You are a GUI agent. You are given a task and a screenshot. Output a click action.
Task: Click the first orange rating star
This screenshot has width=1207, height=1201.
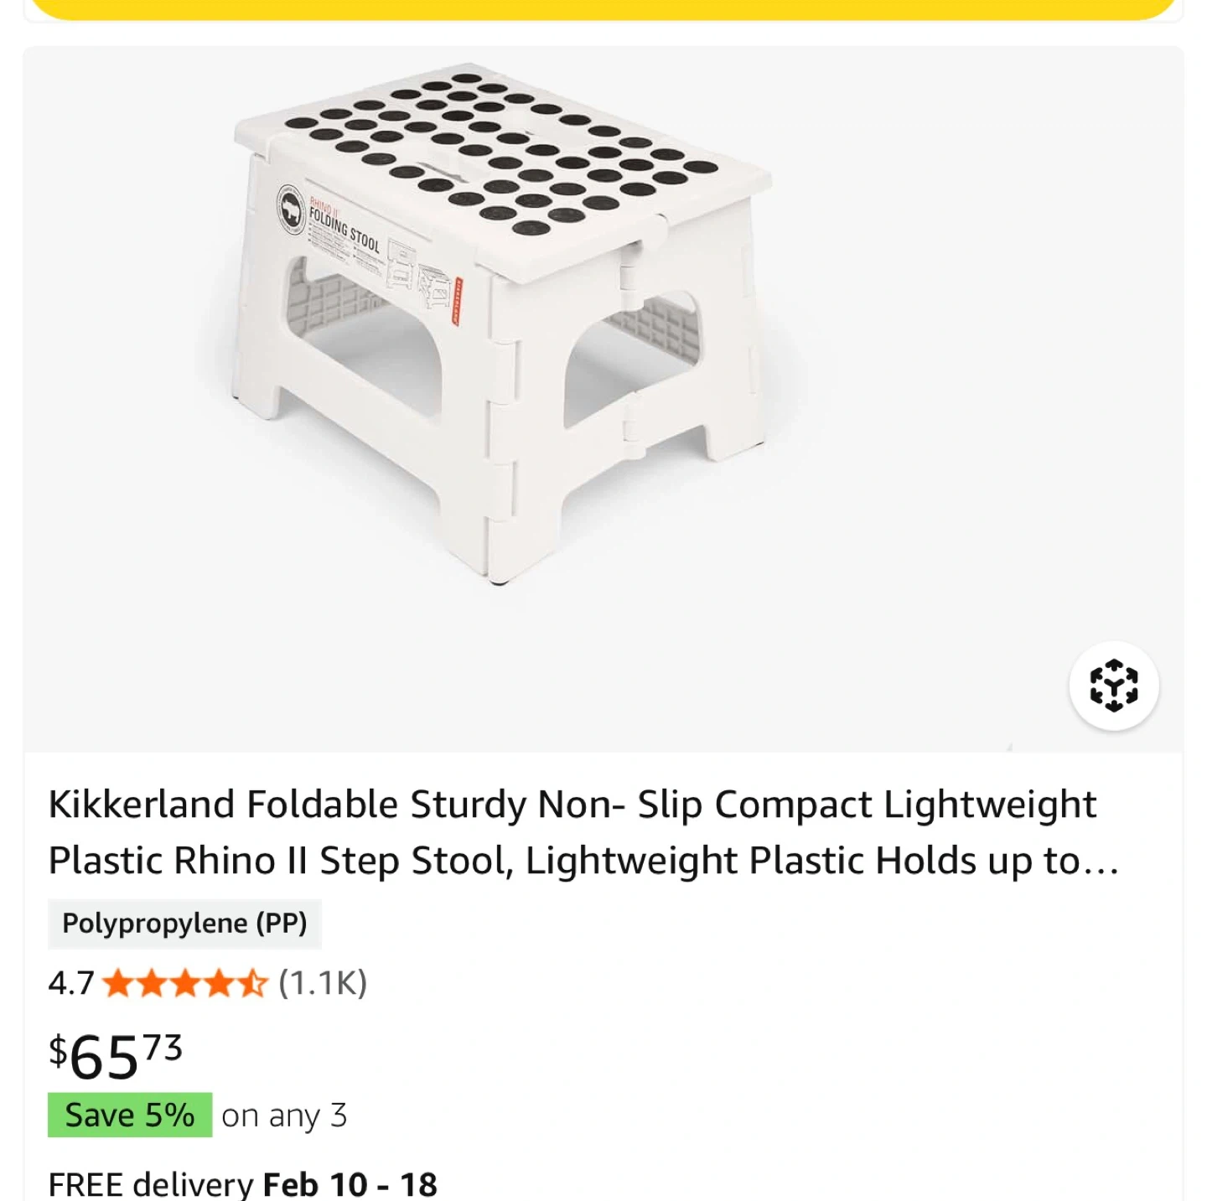118,983
